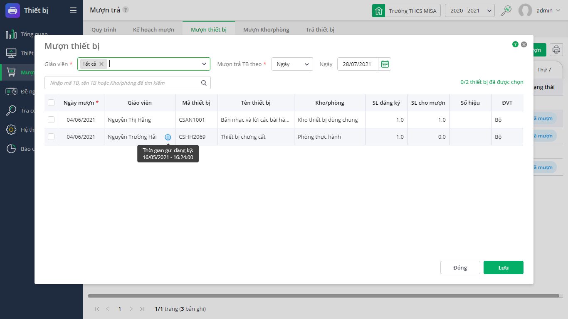Go to the first page icon
This screenshot has height=319, width=568.
97,309
